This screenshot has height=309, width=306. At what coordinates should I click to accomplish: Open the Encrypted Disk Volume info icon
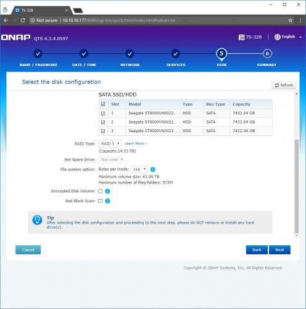tap(107, 191)
